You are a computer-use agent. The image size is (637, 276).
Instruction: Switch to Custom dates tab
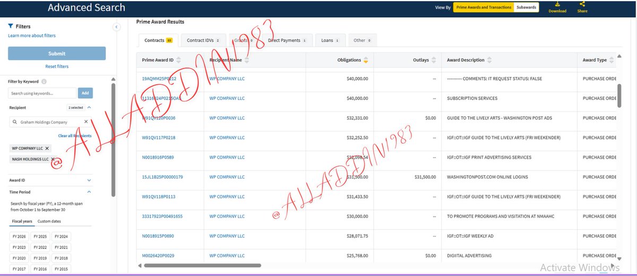click(x=49, y=221)
